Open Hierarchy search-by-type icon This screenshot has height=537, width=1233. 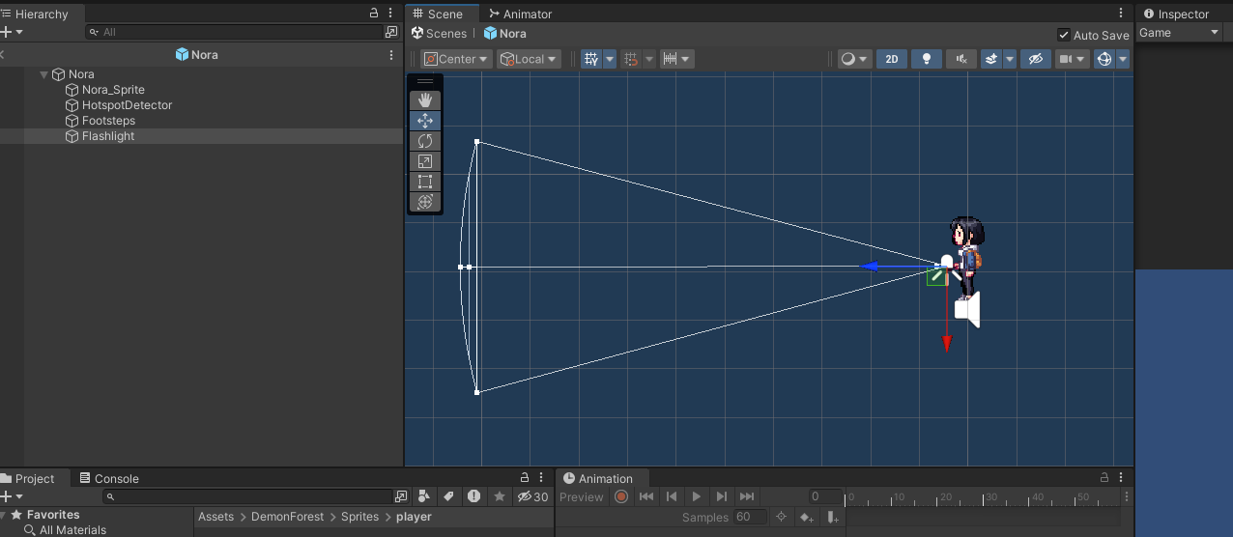pyautogui.click(x=391, y=32)
